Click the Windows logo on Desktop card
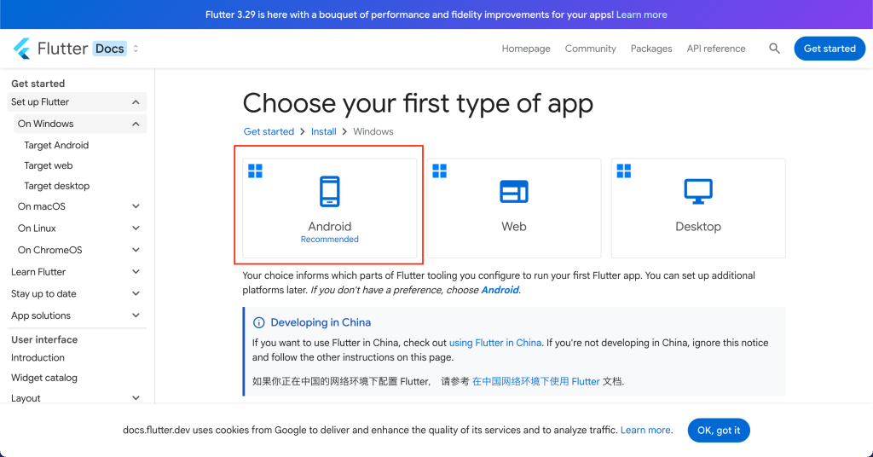The width and height of the screenshot is (873, 457). coord(624,171)
